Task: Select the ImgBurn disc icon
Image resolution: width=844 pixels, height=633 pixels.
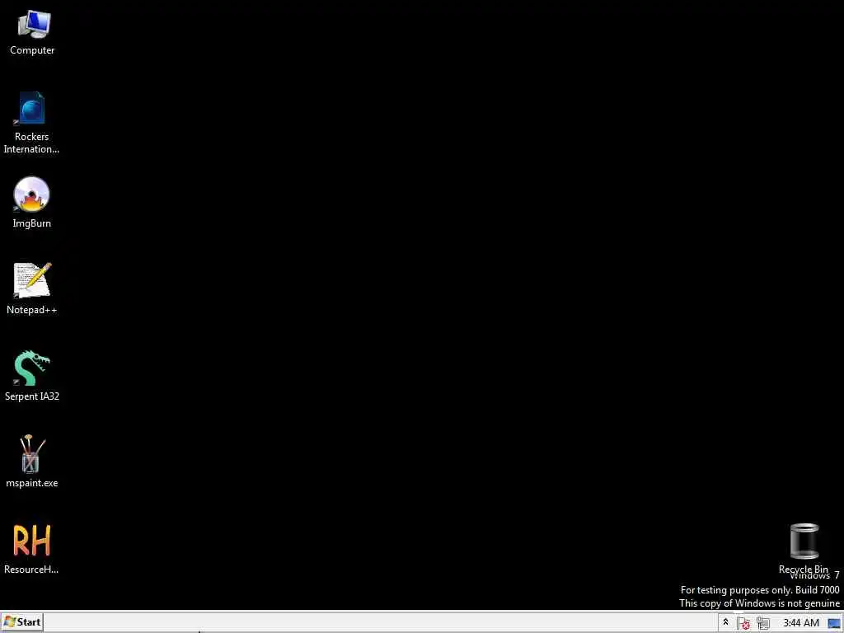Action: [x=31, y=195]
